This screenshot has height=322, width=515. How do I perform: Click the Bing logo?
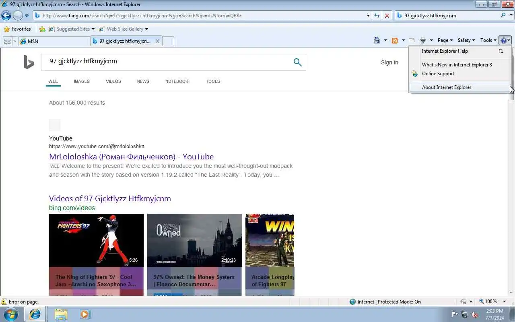[x=29, y=62]
